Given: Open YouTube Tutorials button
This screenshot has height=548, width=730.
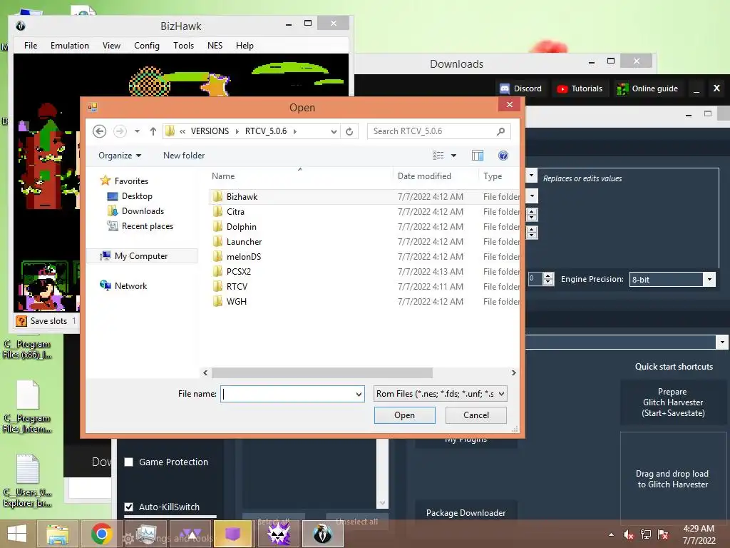Looking at the screenshot, I should (x=580, y=88).
